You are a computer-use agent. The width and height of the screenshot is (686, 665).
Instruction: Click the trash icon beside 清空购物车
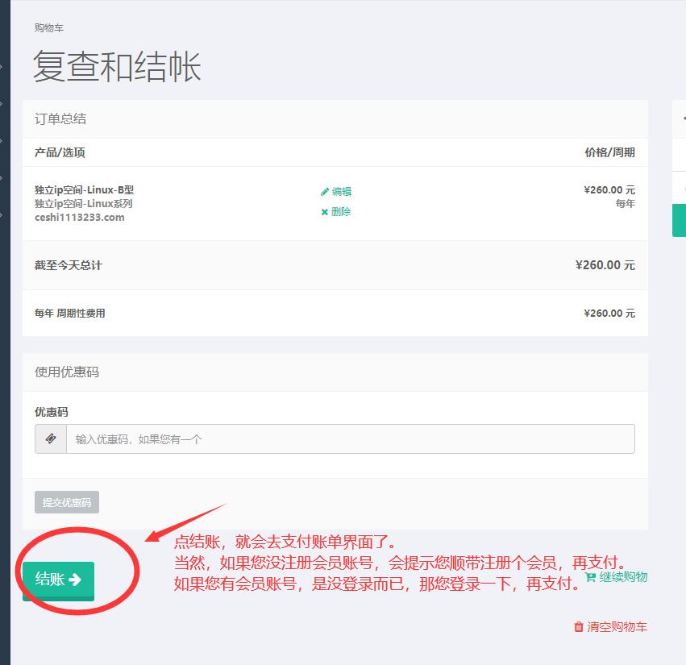(578, 627)
